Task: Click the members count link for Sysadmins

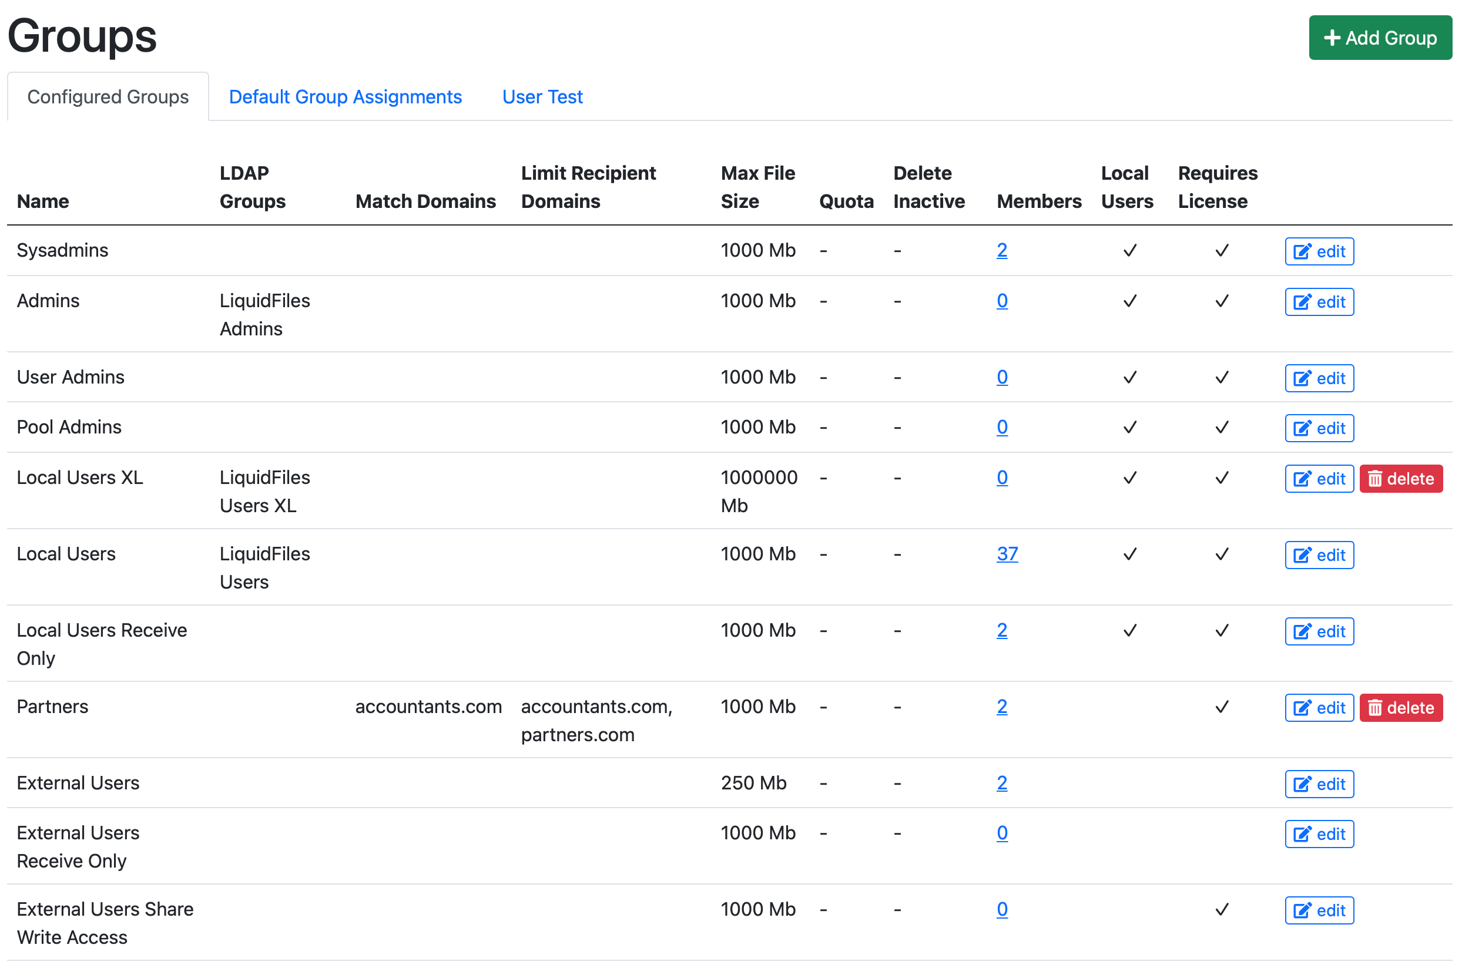Action: point(1001,250)
